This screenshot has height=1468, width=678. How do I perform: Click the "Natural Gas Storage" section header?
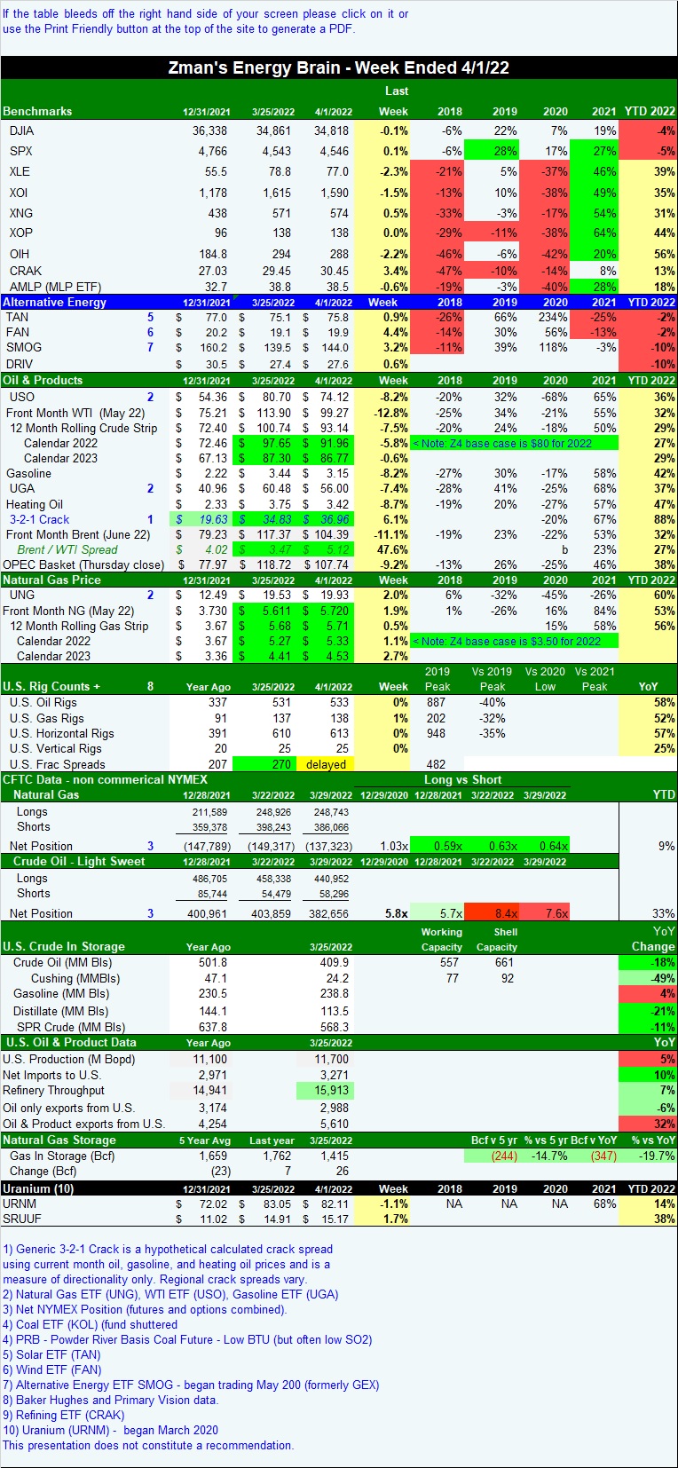point(59,1140)
